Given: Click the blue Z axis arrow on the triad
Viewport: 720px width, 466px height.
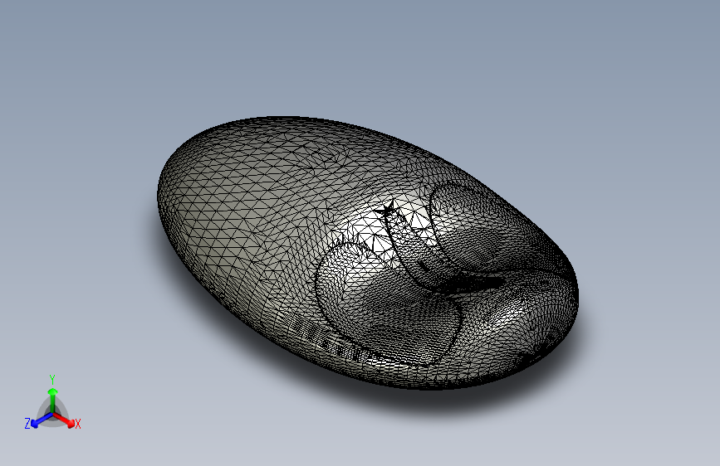Looking at the screenshot, I should click(x=42, y=420).
